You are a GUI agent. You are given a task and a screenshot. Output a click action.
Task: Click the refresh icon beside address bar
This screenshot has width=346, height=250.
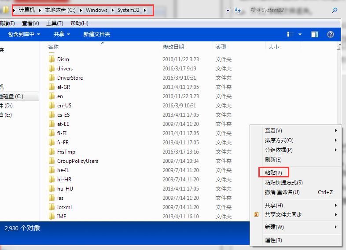(238, 11)
